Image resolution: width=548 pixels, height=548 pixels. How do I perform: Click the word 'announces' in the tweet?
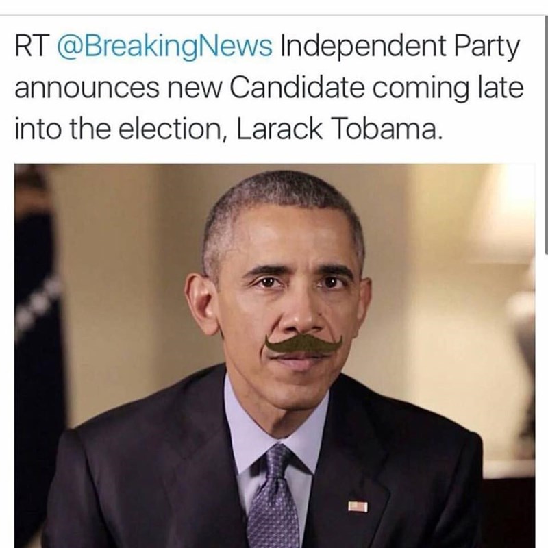87,88
